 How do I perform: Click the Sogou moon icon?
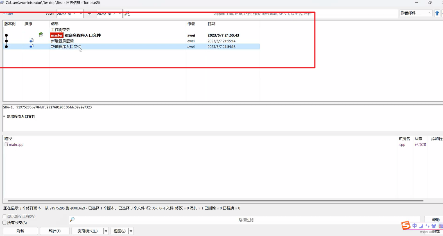[x=421, y=226]
